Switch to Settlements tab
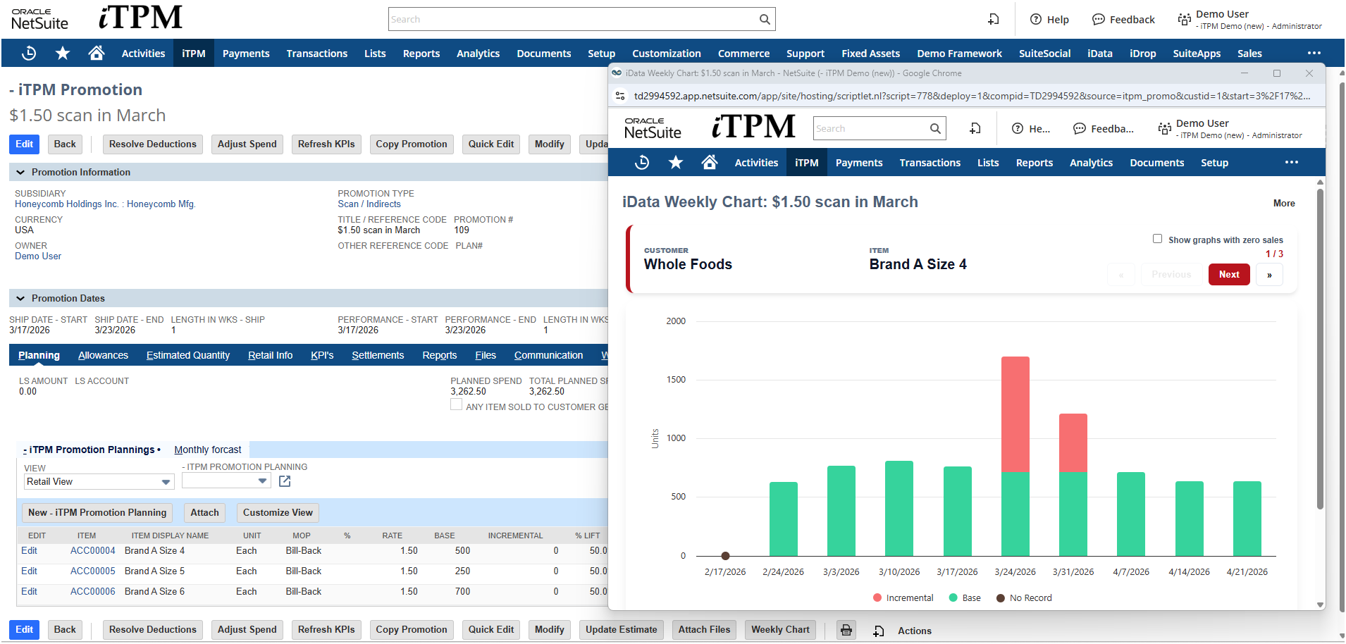Screen dimensions: 1346x644 [378, 355]
